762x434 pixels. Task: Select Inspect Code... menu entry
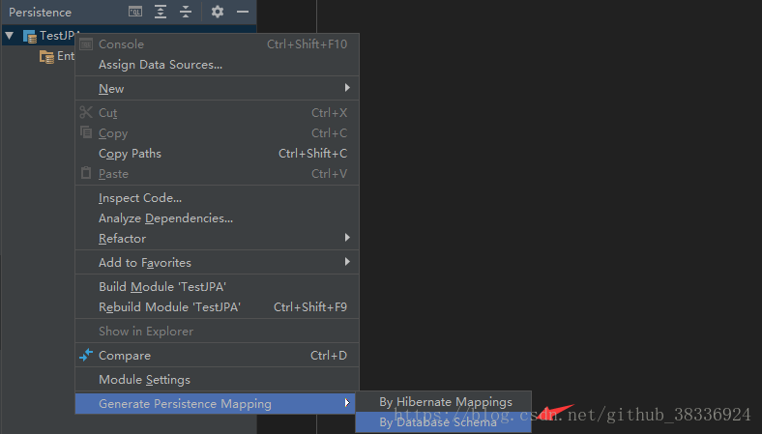click(x=218, y=198)
